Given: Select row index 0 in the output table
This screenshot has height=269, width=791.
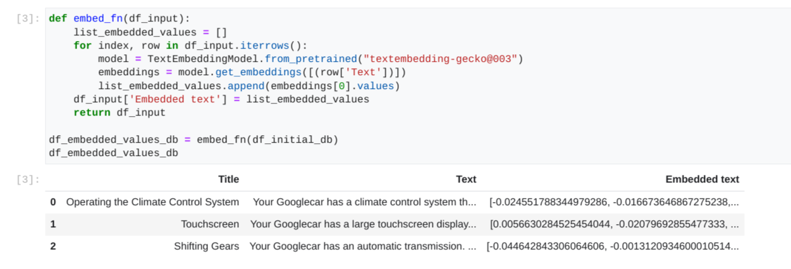Looking at the screenshot, I should click(53, 202).
